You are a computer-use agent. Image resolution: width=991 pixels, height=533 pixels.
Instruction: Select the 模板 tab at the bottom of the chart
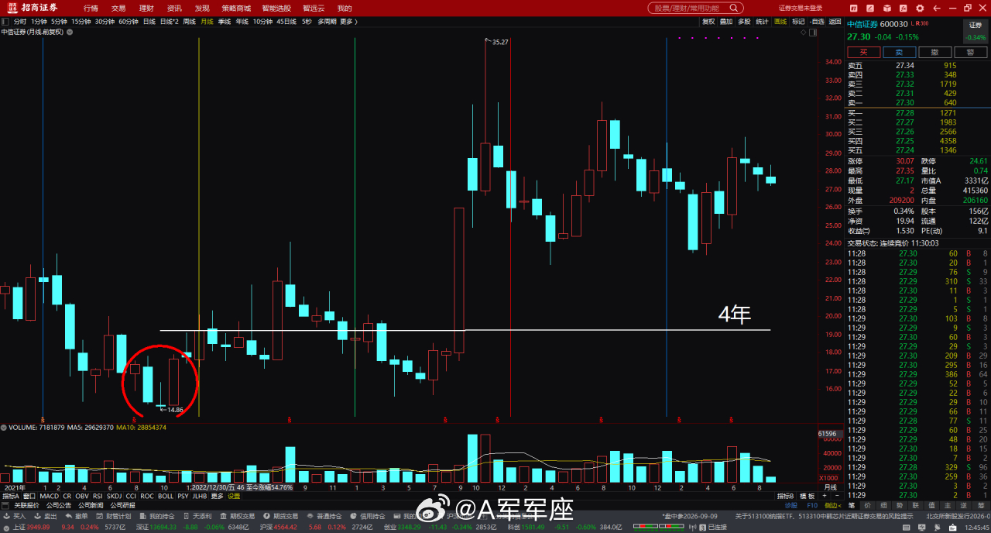[806, 496]
